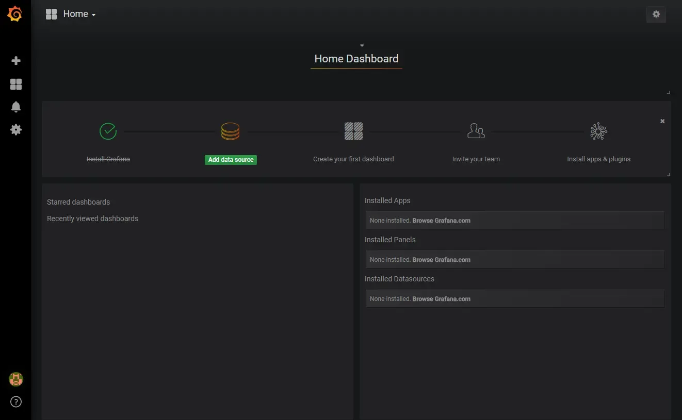Open Browse Grafana.com under Installed Apps
Screen dimensions: 682x420
pyautogui.click(x=442, y=221)
